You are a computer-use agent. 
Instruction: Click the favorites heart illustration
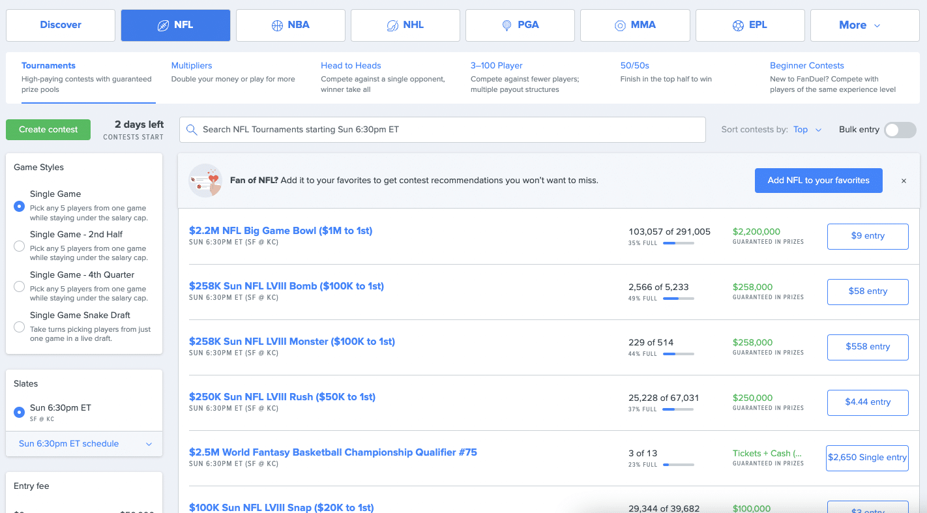(205, 181)
